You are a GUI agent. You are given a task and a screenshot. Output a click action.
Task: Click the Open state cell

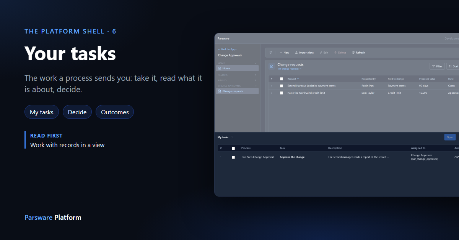pos(452,86)
